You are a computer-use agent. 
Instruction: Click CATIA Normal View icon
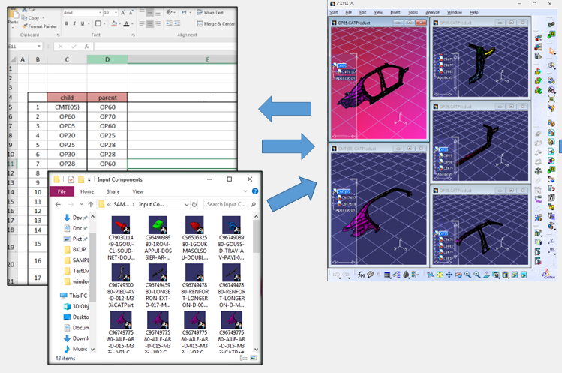(487, 275)
